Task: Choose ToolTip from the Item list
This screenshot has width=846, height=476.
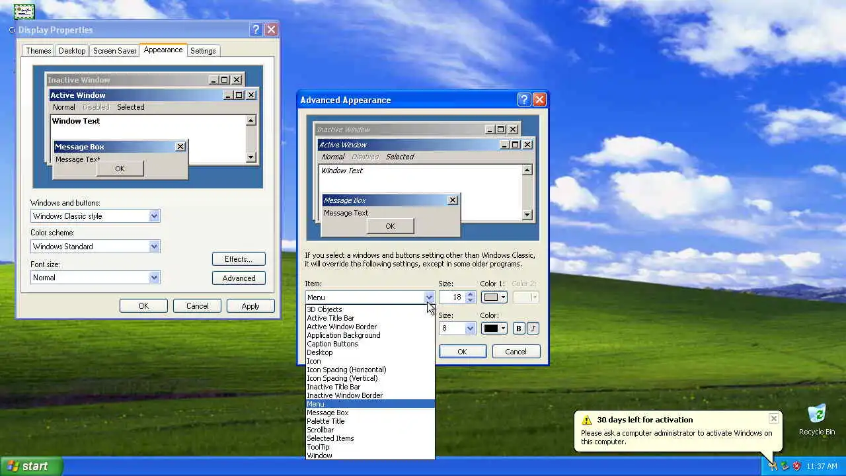Action: point(370,447)
